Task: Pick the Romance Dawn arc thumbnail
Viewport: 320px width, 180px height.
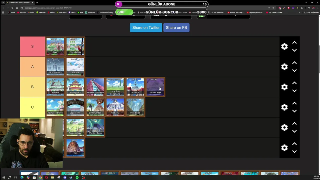Action: pyautogui.click(x=55, y=107)
